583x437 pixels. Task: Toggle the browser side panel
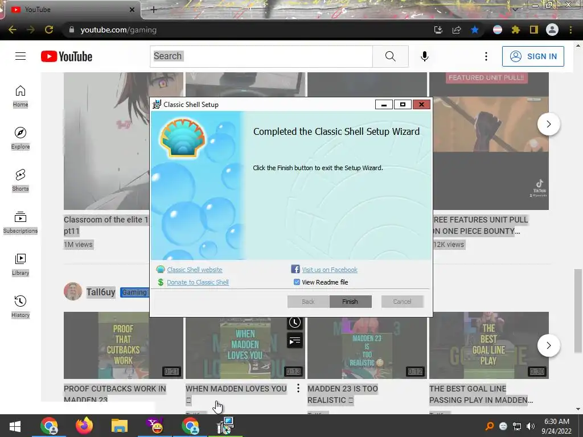534,30
